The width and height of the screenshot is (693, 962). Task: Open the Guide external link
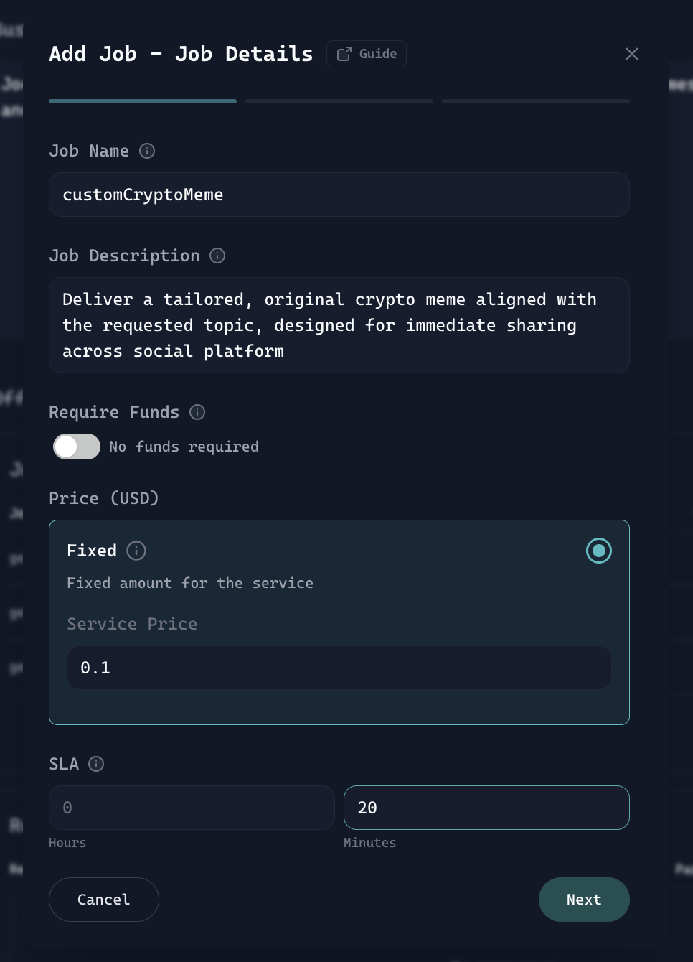click(x=367, y=54)
